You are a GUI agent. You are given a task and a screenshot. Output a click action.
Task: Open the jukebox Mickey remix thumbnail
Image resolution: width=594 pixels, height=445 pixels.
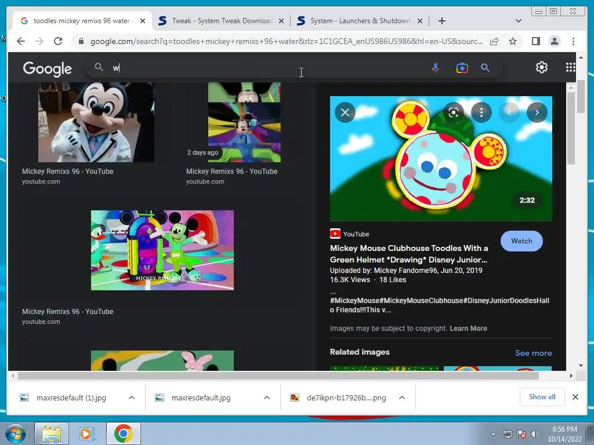point(162,250)
